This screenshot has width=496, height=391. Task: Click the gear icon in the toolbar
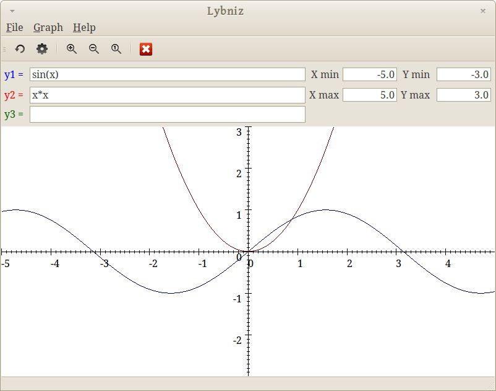pos(42,49)
